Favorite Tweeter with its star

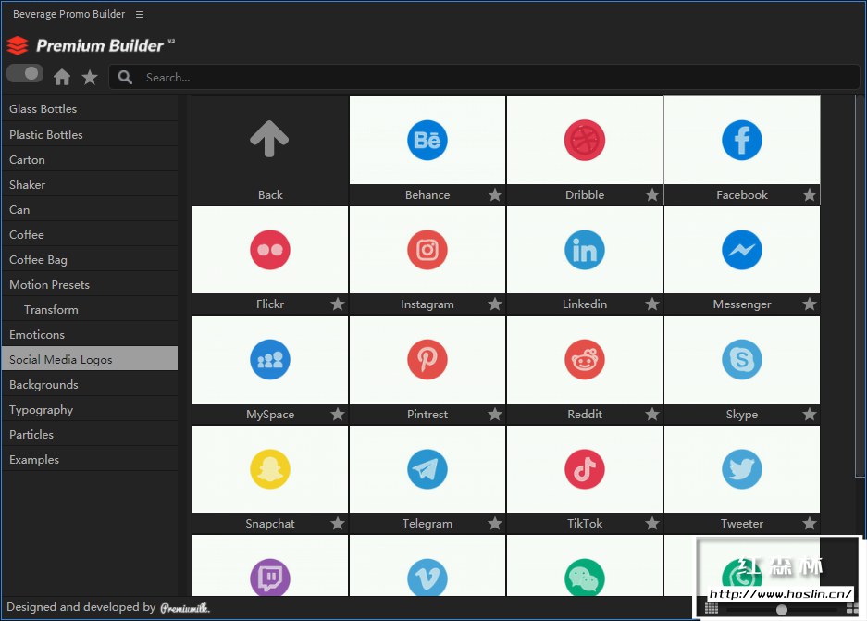point(810,523)
